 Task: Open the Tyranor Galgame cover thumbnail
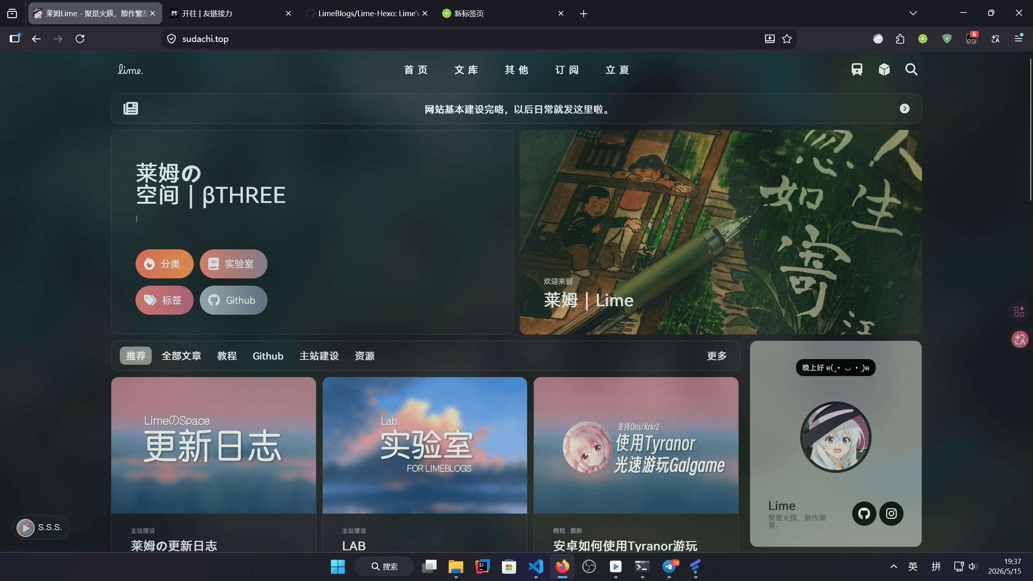tap(636, 445)
